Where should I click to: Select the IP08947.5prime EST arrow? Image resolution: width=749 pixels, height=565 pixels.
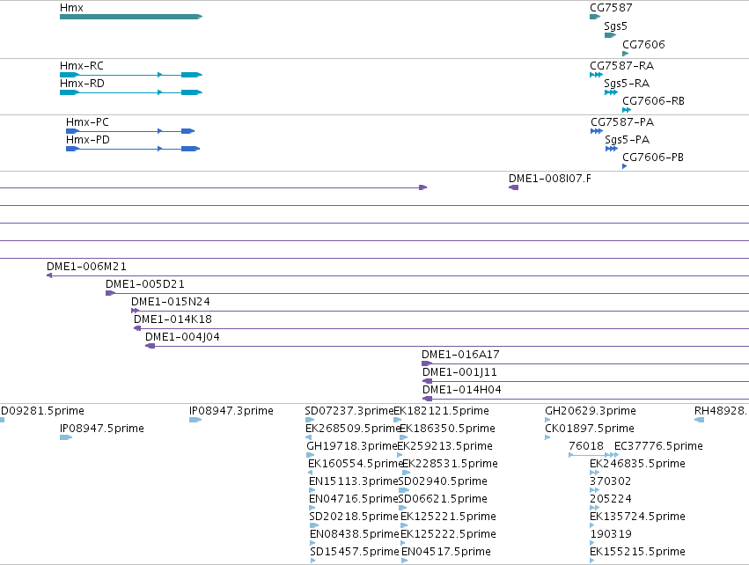(66, 437)
